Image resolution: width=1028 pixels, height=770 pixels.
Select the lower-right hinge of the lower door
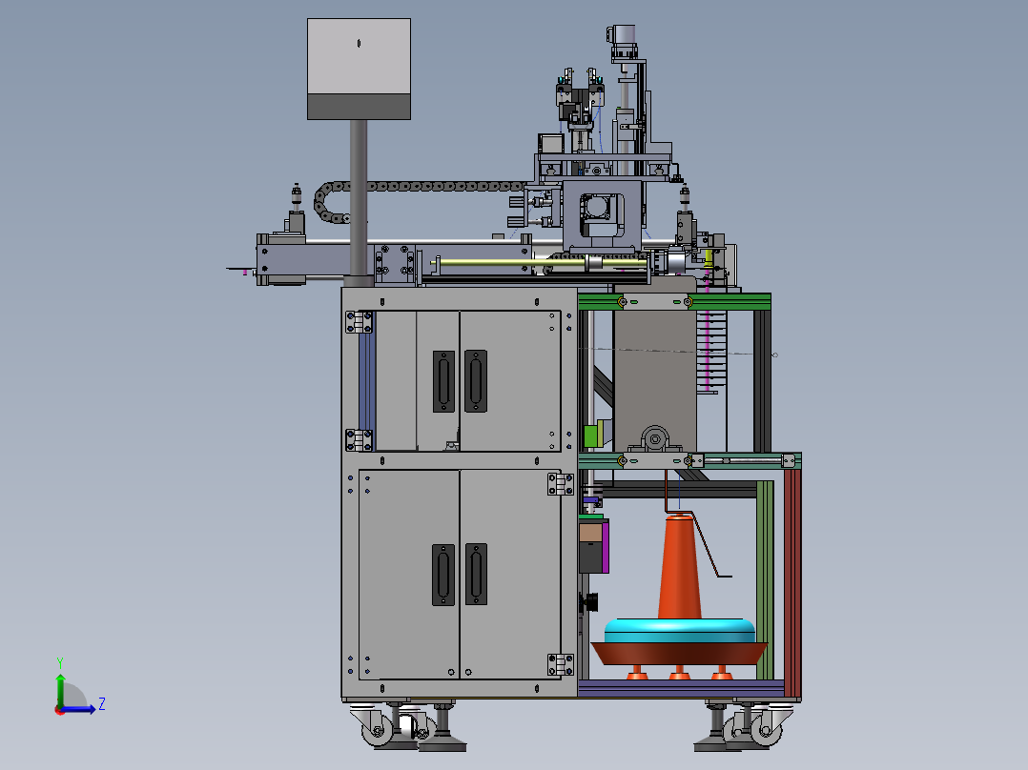(x=561, y=664)
